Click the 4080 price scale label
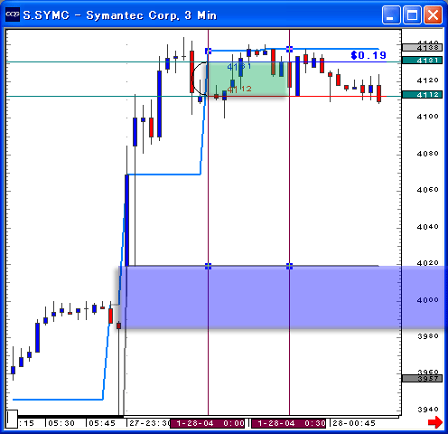Viewport: 448px width, 434px height. (427, 154)
